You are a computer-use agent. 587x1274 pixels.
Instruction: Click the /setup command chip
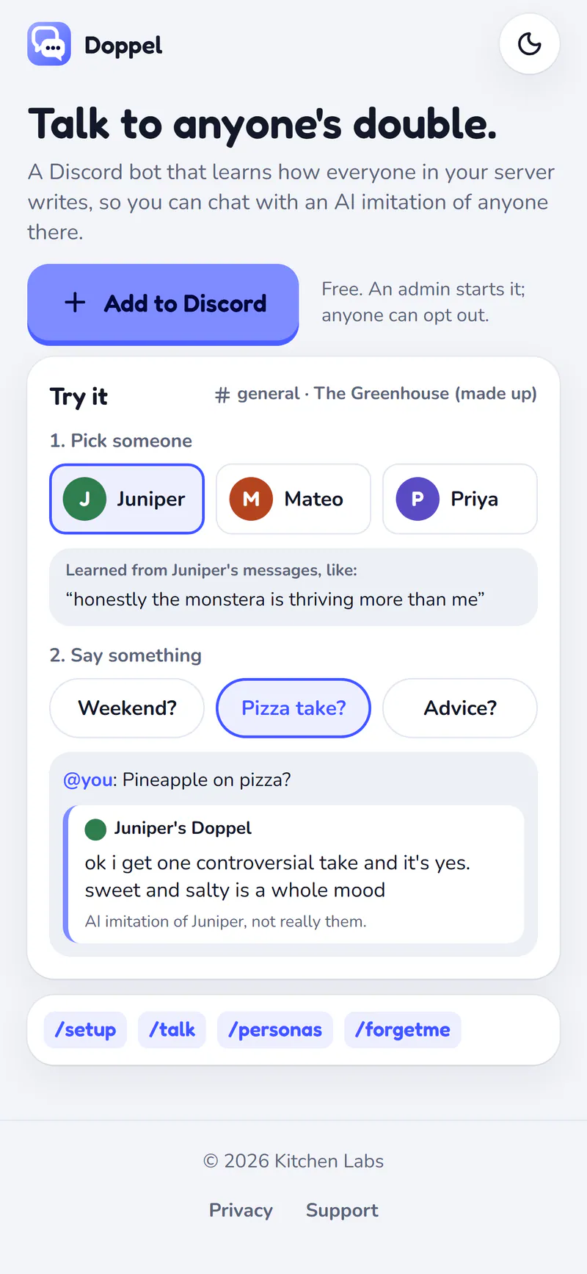tap(85, 1030)
